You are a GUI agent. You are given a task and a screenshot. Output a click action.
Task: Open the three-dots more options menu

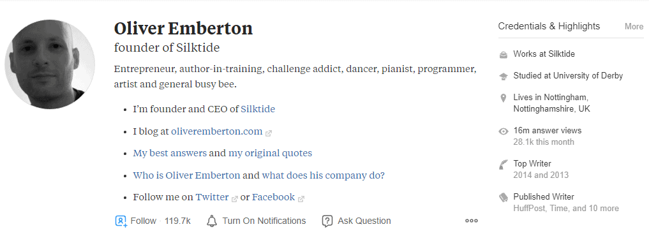pyautogui.click(x=472, y=221)
